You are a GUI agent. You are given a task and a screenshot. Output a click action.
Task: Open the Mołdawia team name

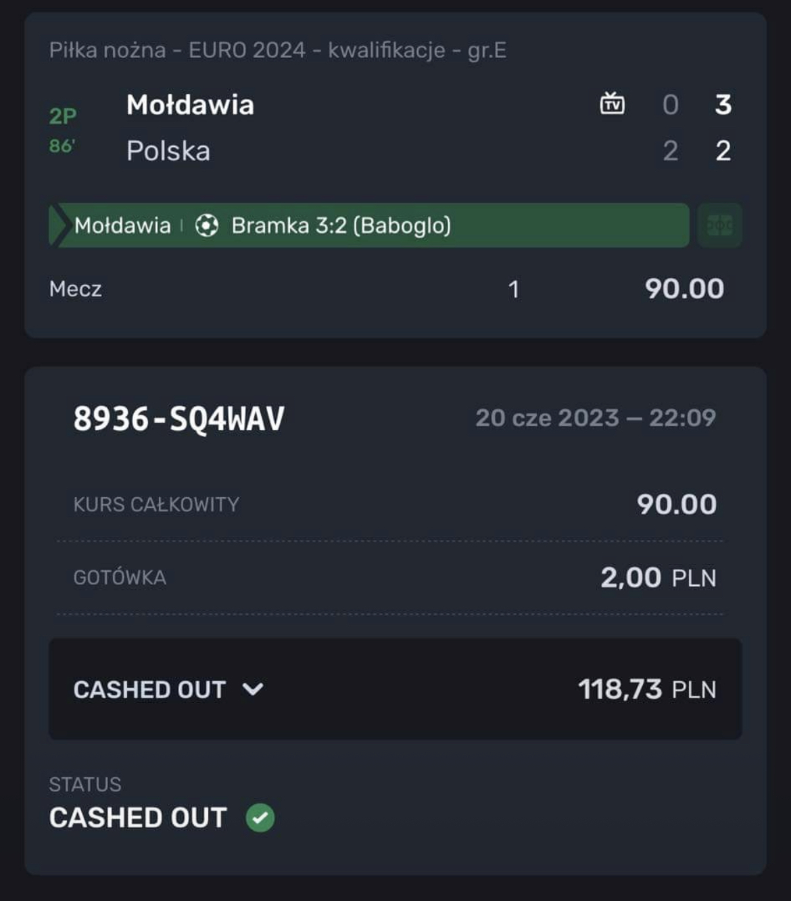[x=190, y=105]
